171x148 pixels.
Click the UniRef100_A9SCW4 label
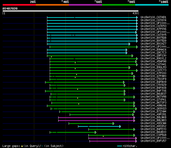153,123
